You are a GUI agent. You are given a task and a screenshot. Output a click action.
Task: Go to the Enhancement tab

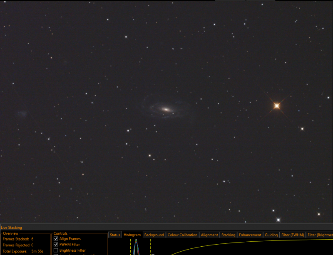coord(250,235)
